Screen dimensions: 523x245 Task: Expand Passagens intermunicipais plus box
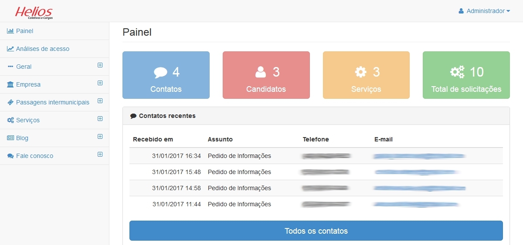(x=100, y=101)
